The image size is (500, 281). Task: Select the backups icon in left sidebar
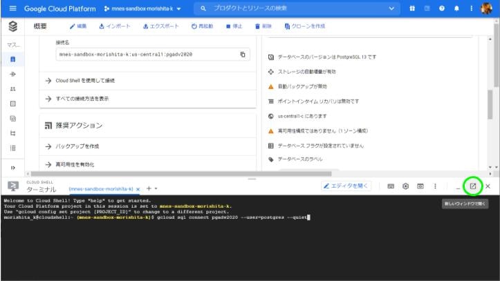(12, 118)
